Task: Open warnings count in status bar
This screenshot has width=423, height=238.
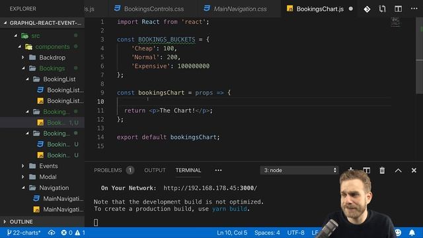Action: pyautogui.click(x=80, y=233)
